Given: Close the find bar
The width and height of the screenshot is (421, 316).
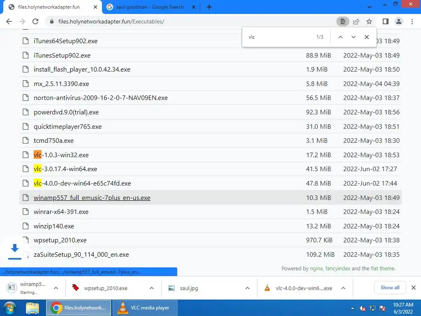Looking at the screenshot, I should point(366,37).
